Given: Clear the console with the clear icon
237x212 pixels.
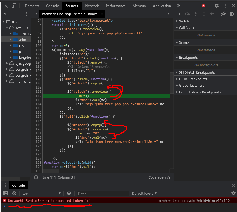Looking at the screenshot, I should [x=14, y=193].
